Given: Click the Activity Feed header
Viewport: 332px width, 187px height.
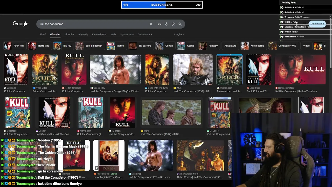Looking at the screenshot, I should coord(289,3).
